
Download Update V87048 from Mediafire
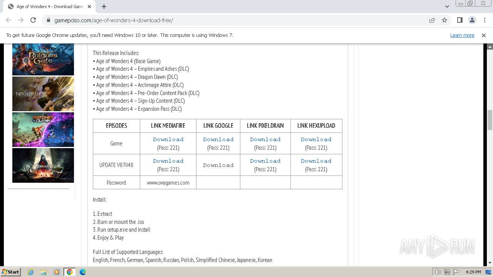pos(168,161)
